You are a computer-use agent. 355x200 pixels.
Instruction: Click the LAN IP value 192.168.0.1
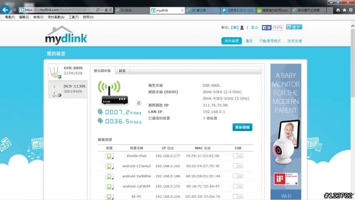(214, 112)
